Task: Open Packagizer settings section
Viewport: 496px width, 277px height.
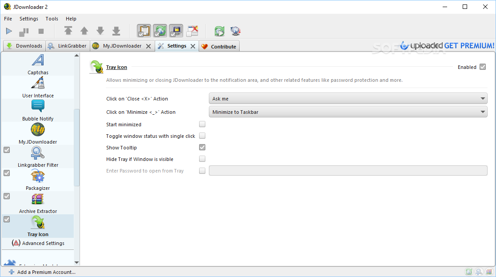Action: coord(38,180)
